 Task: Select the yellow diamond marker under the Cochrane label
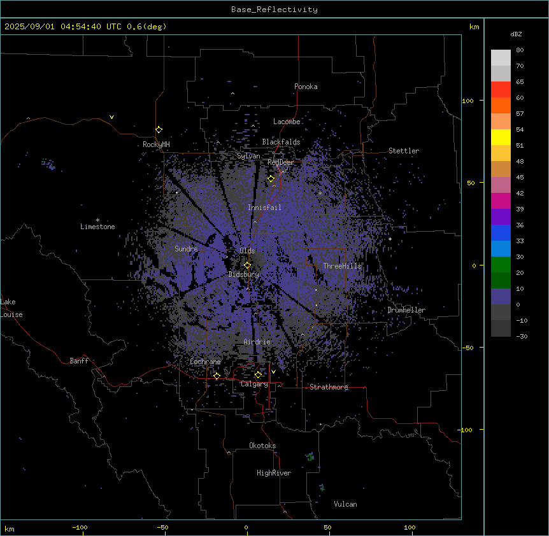[217, 376]
